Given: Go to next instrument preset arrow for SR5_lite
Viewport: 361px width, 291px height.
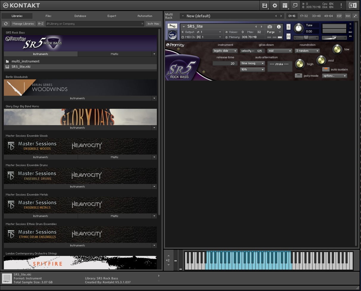Looking at the screenshot, I should [262, 27].
